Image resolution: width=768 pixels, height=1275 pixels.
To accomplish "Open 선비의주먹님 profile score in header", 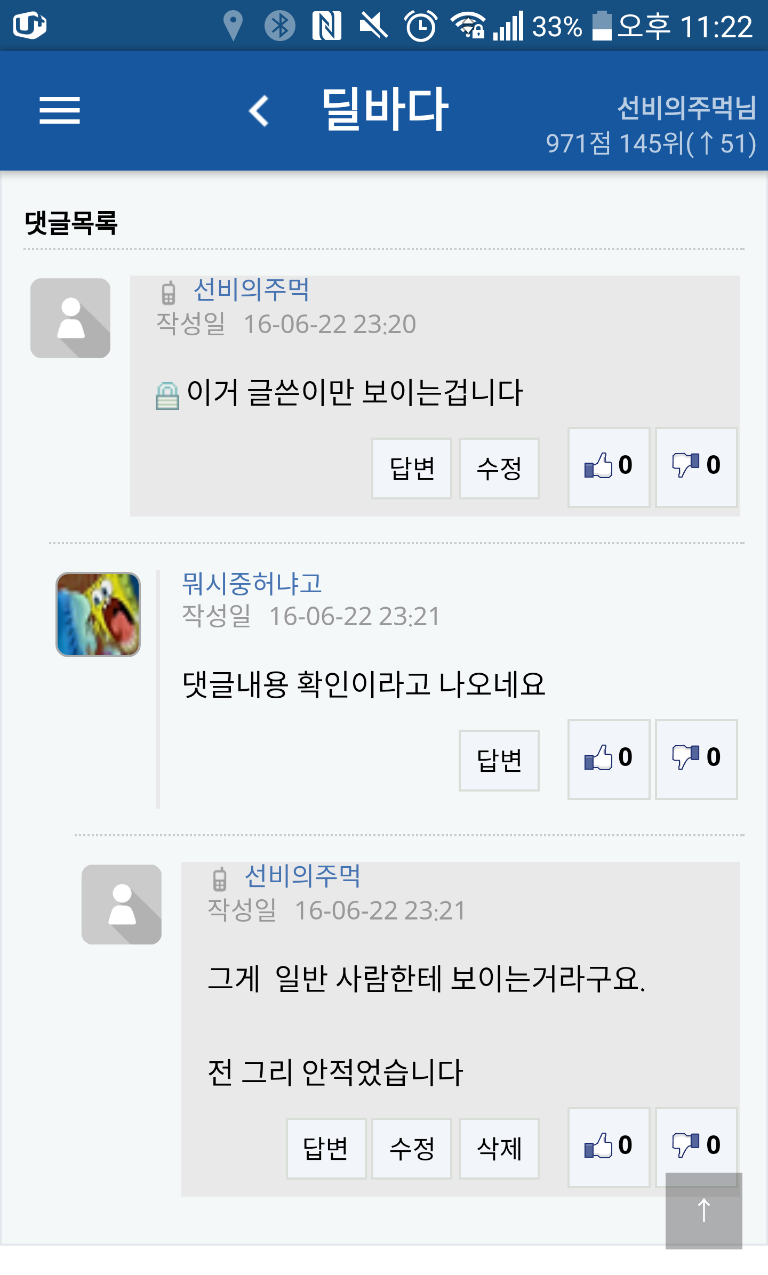I will click(x=651, y=126).
